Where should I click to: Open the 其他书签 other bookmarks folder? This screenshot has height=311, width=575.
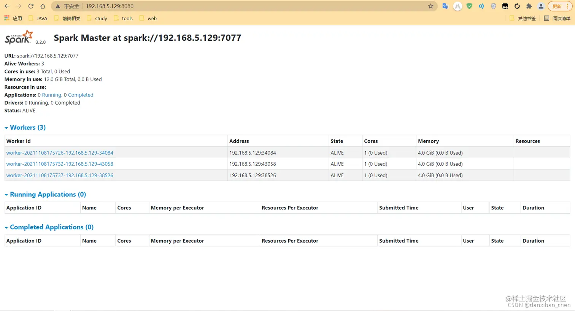[523, 18]
